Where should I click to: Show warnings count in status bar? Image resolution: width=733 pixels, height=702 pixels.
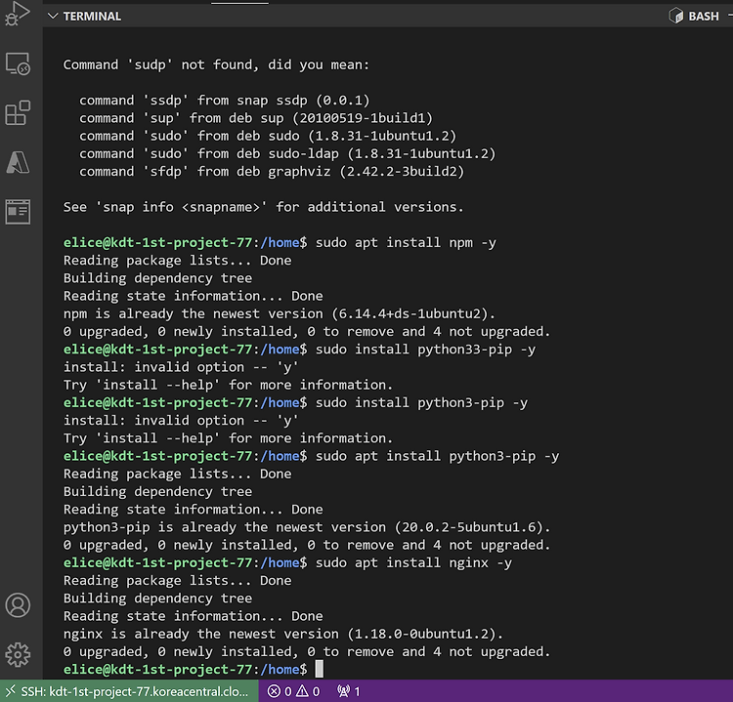pyautogui.click(x=308, y=691)
